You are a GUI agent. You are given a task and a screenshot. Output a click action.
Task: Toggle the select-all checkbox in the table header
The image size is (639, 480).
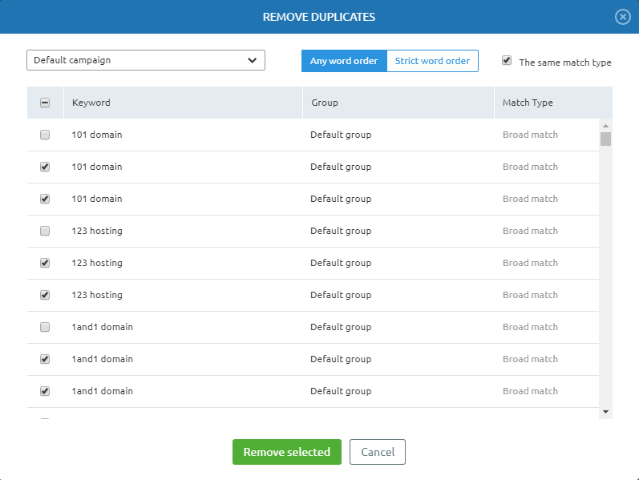coord(45,103)
